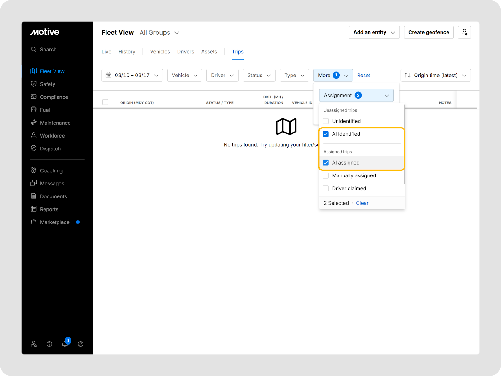This screenshot has width=501, height=376.
Task: Click the notification bell icon
Action: coord(65,344)
